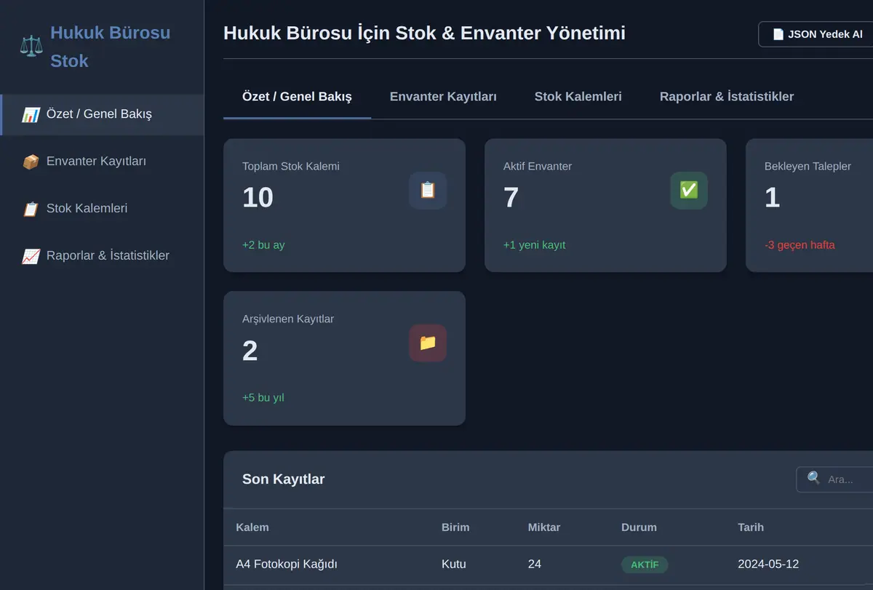The image size is (873, 590).
Task: Click the Aktif Envanter value 7
Action: pos(511,198)
